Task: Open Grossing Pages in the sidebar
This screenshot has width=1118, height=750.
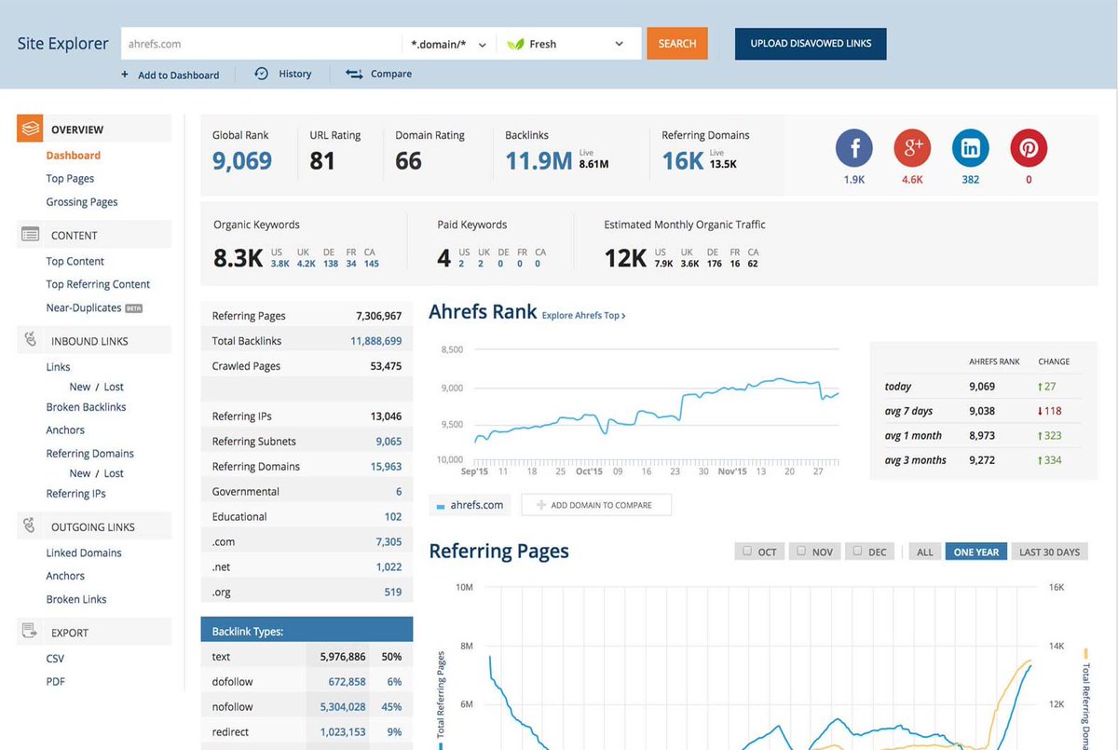Action: [x=82, y=202]
